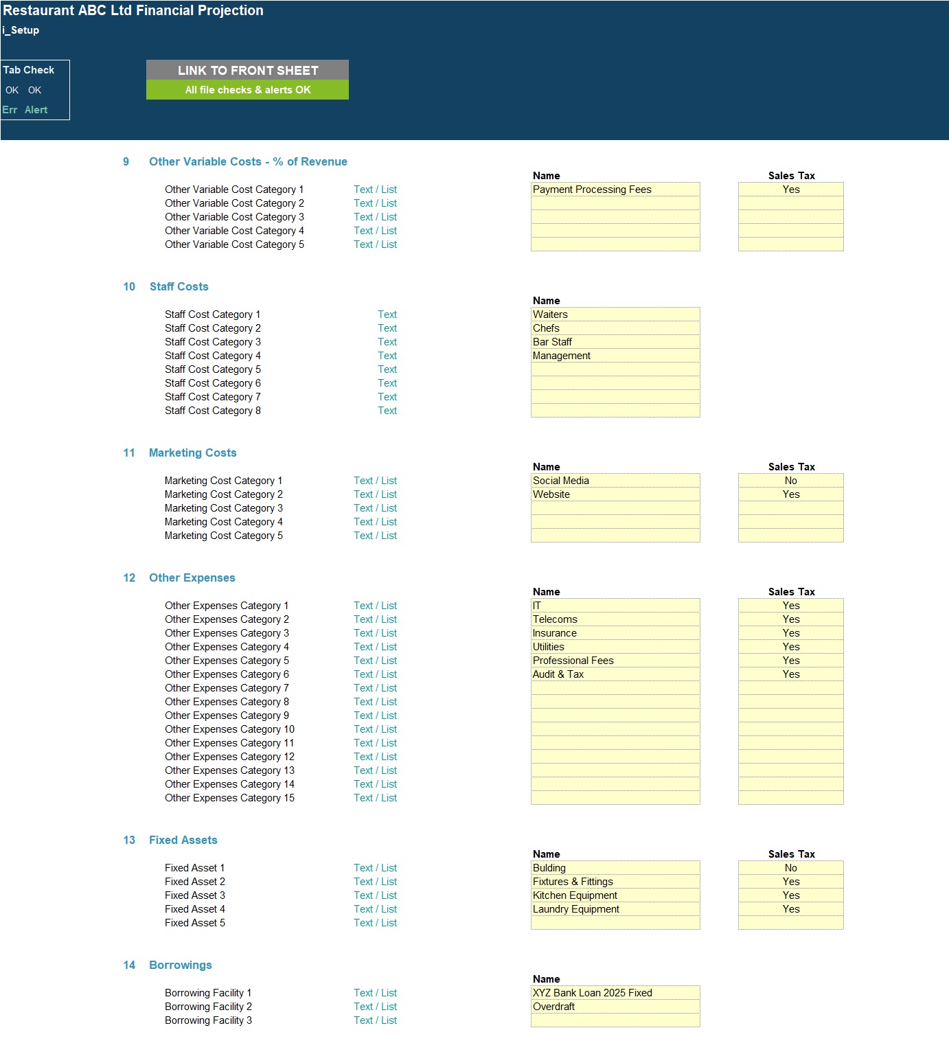Click the Other Expenses section heading
The width and height of the screenshot is (949, 1041).
(192, 578)
